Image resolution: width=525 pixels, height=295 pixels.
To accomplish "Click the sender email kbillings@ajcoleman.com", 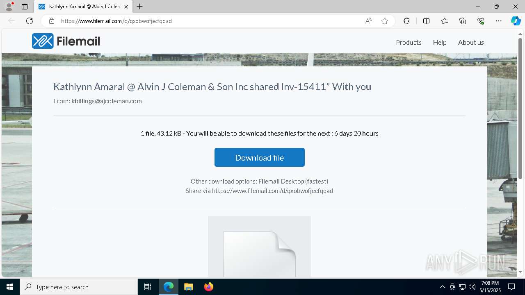I will click(107, 101).
